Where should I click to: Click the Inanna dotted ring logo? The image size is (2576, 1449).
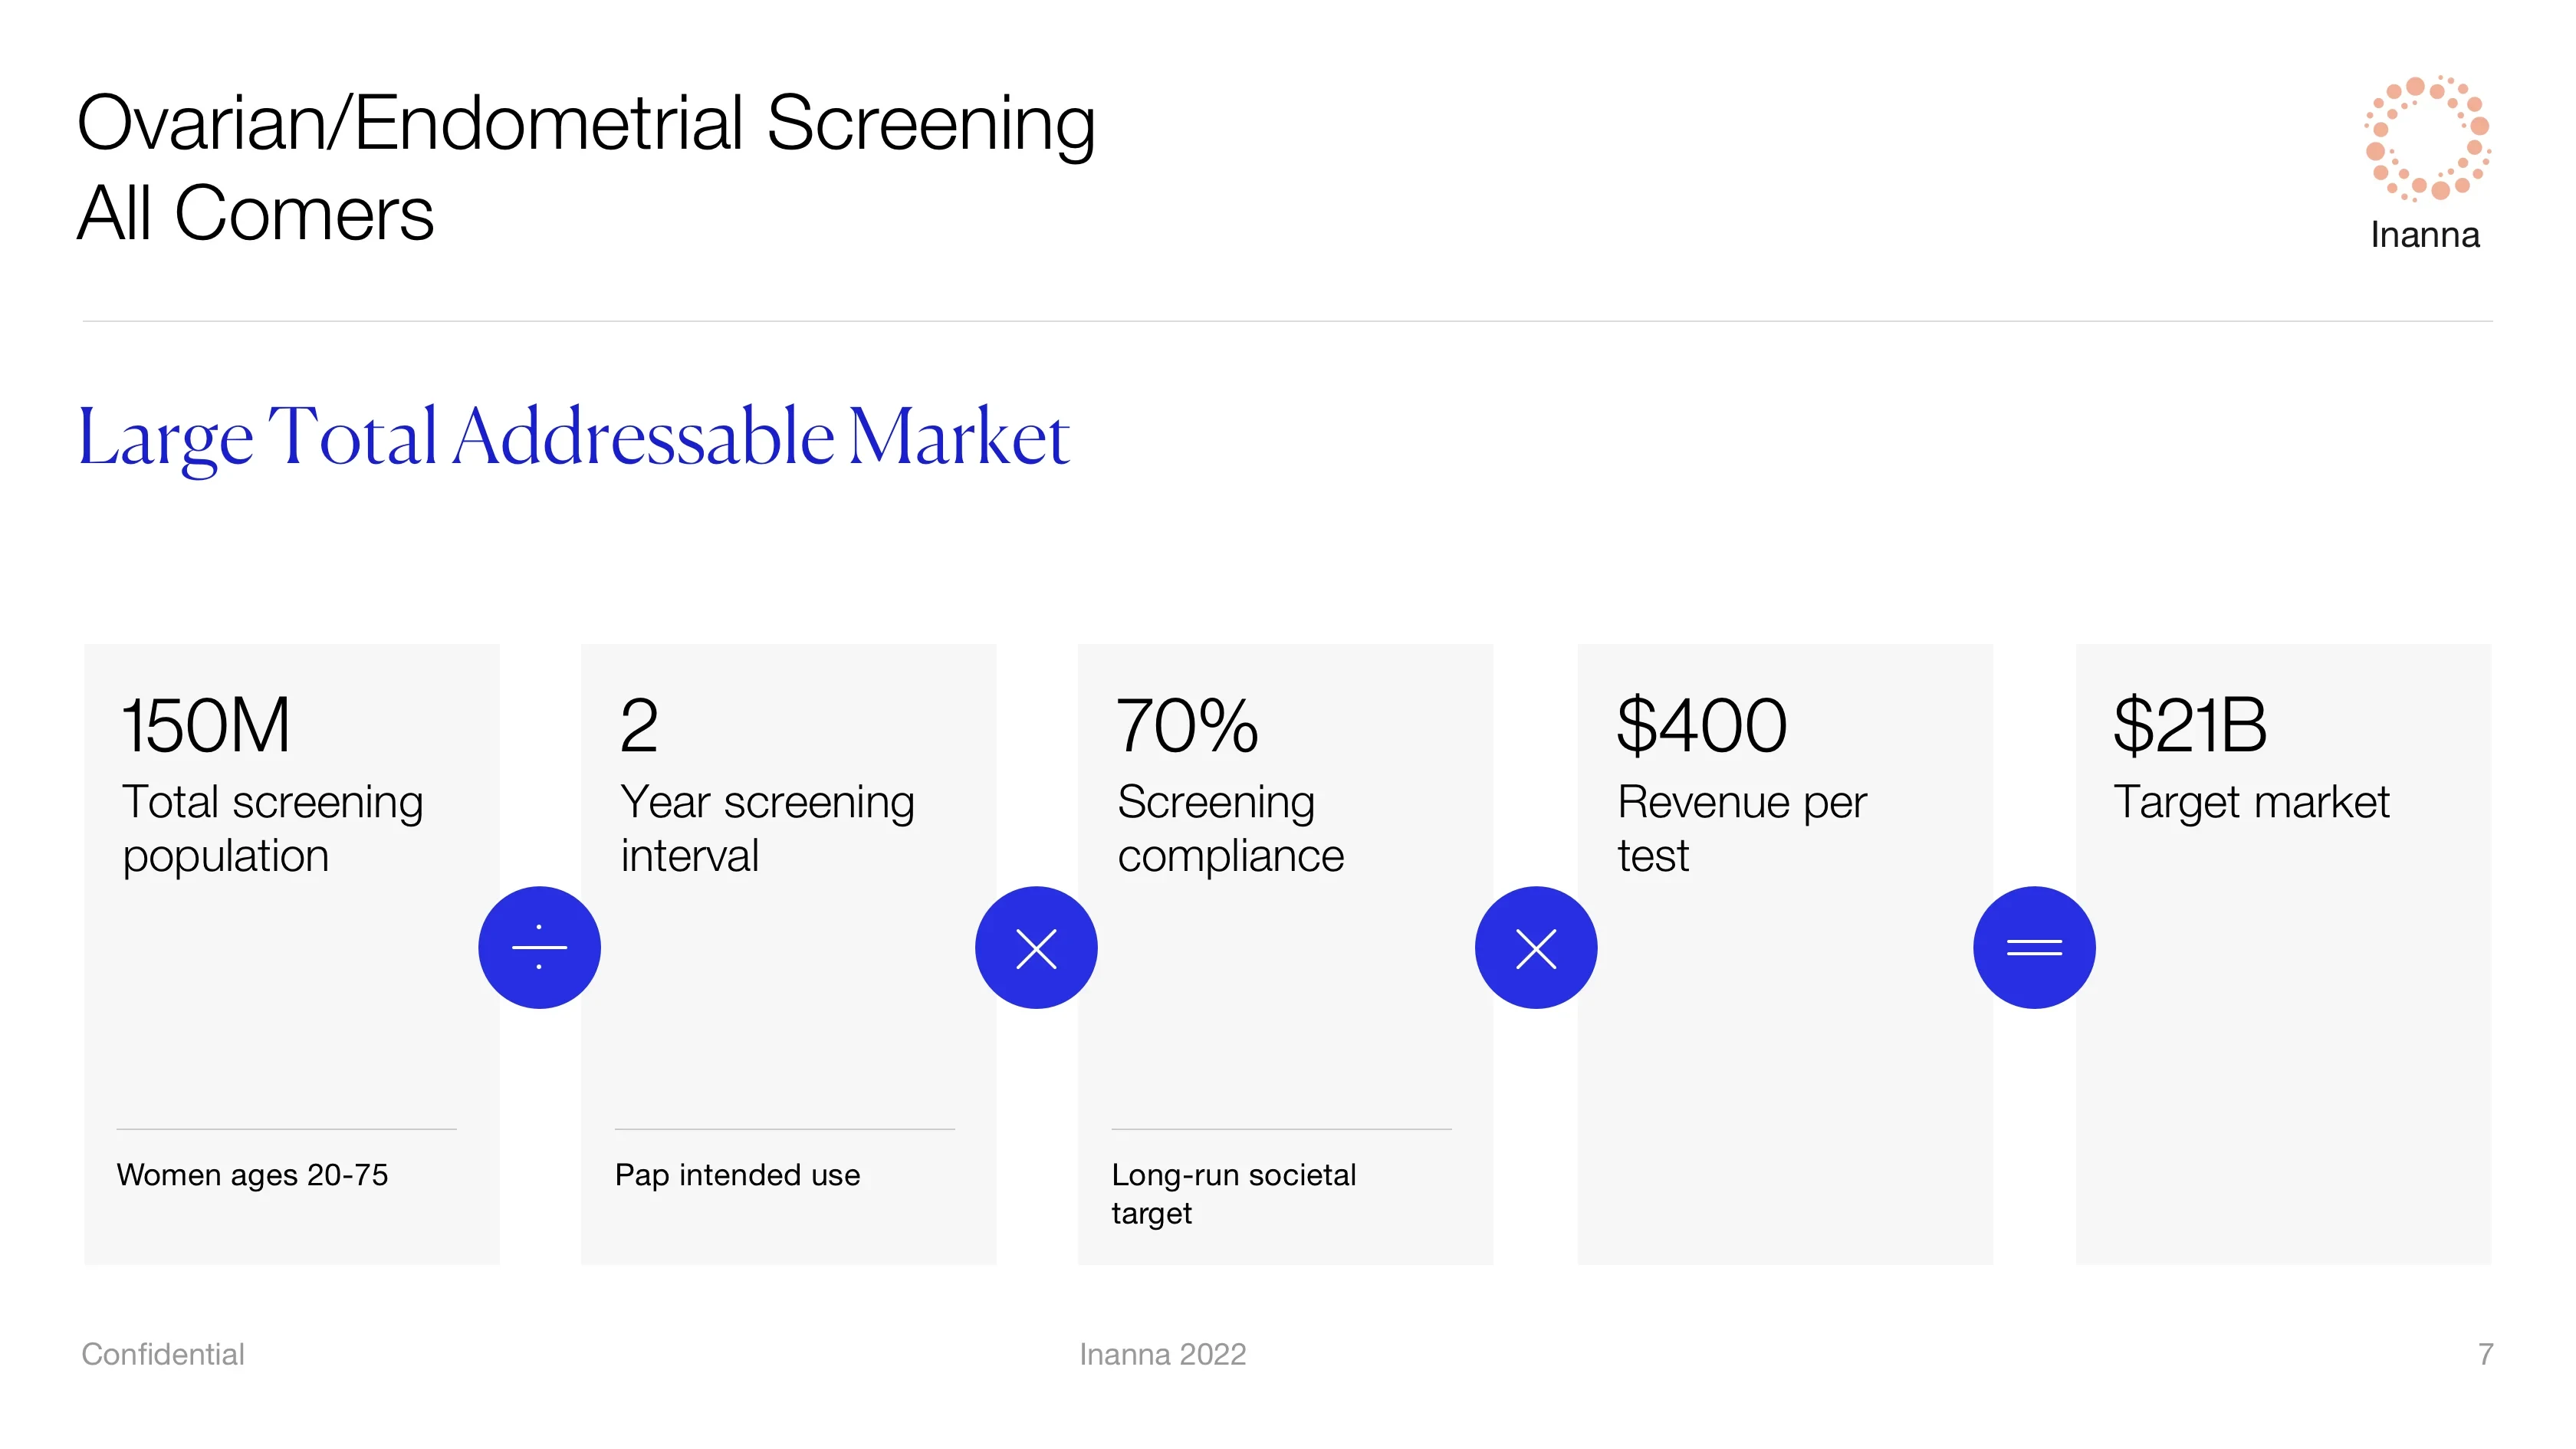(x=2427, y=138)
